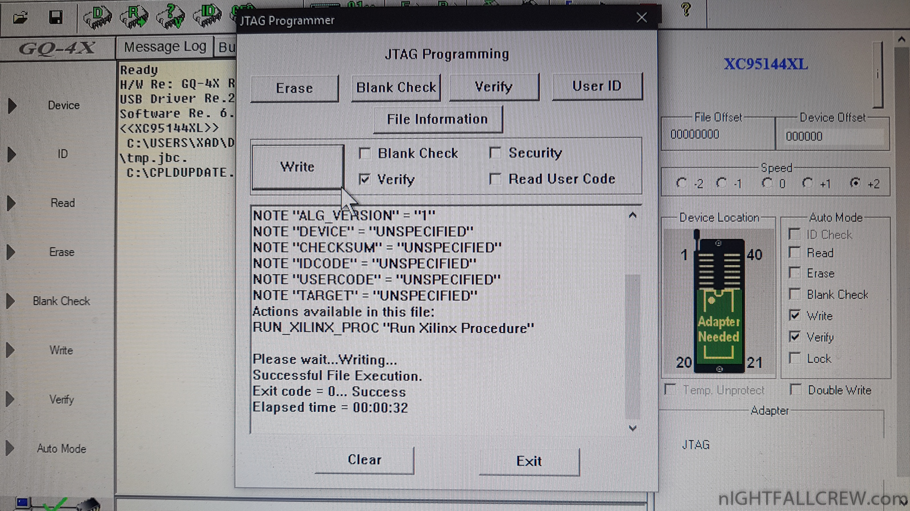Select speed +2 radio button
This screenshot has width=910, height=511.
pos(855,183)
